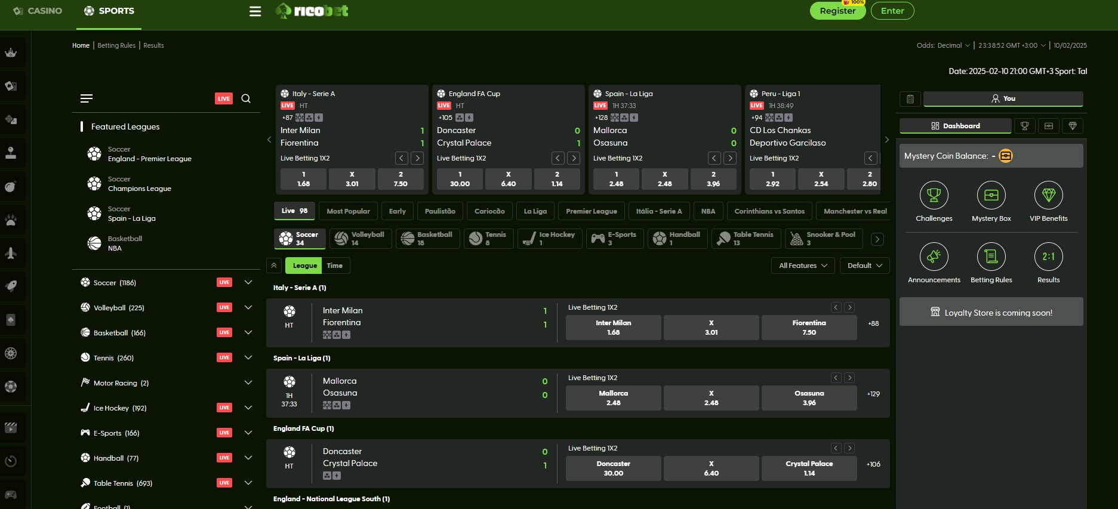Open +129 more markets for Mallorca match
This screenshot has height=509, width=1118.
coord(873,394)
